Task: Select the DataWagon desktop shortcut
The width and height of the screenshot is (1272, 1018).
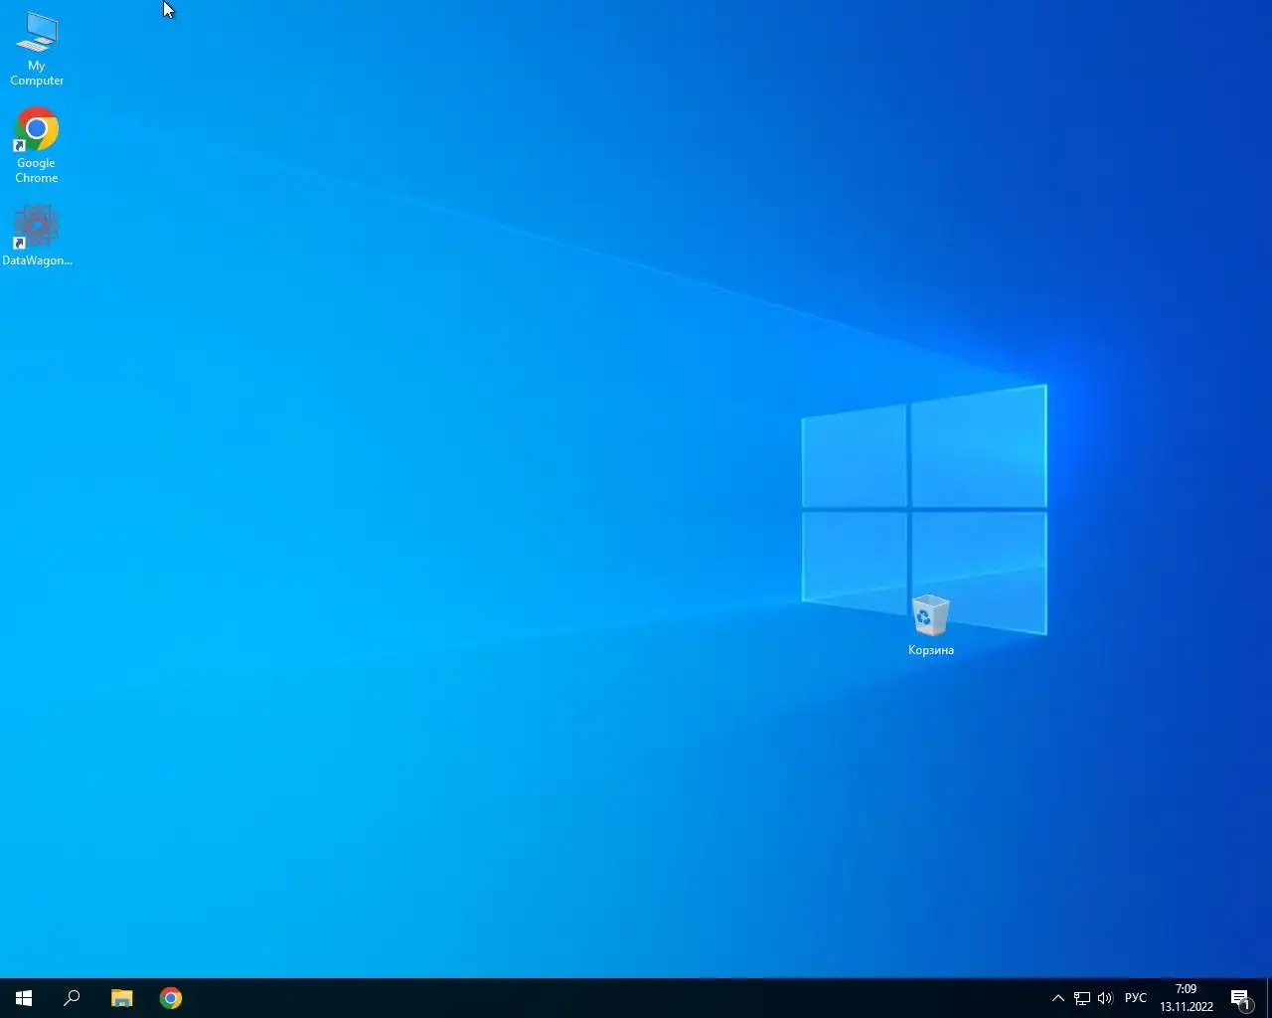Action: coord(37,236)
